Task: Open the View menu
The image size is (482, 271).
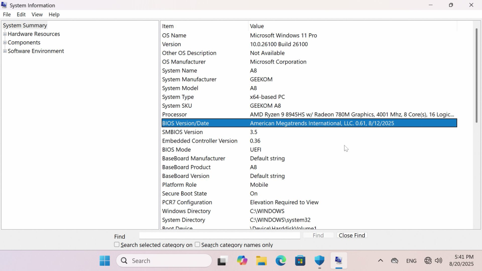Action: coord(37,15)
